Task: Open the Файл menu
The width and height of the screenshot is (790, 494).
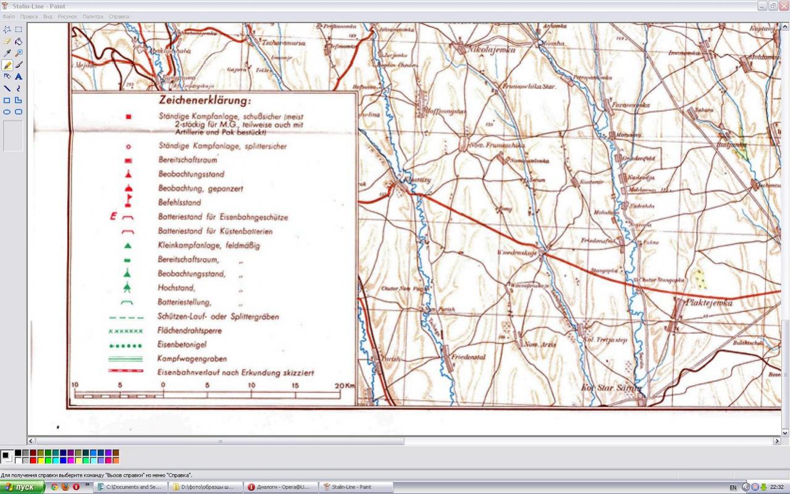Action: pos(9,17)
